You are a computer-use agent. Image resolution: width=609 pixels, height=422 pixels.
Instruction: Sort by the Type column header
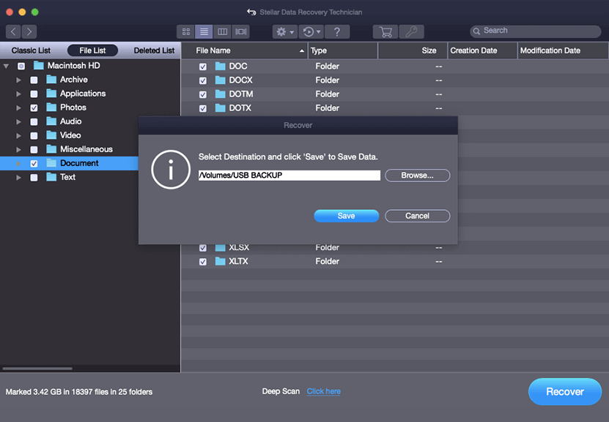click(x=343, y=50)
